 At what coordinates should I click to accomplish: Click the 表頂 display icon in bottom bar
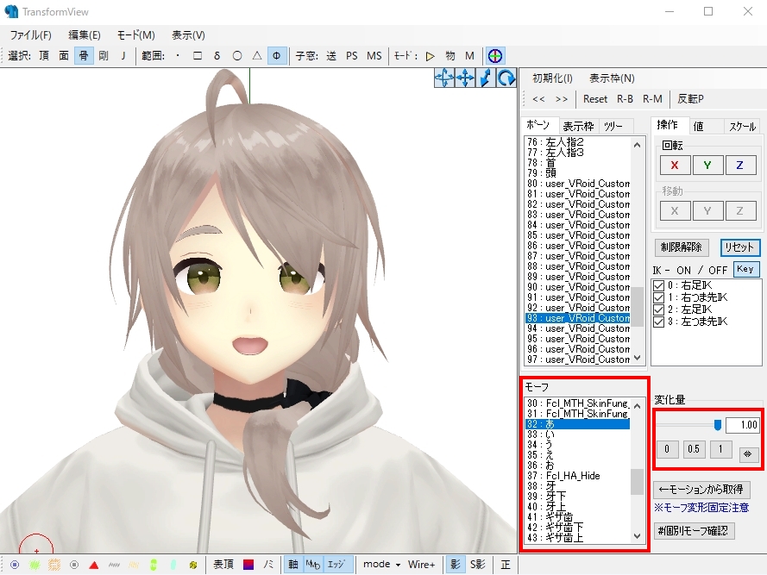(x=224, y=564)
